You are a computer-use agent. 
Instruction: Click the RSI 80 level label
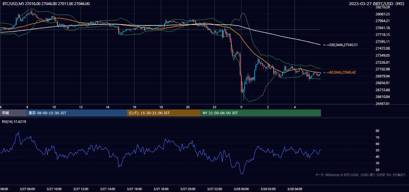coord(377,131)
